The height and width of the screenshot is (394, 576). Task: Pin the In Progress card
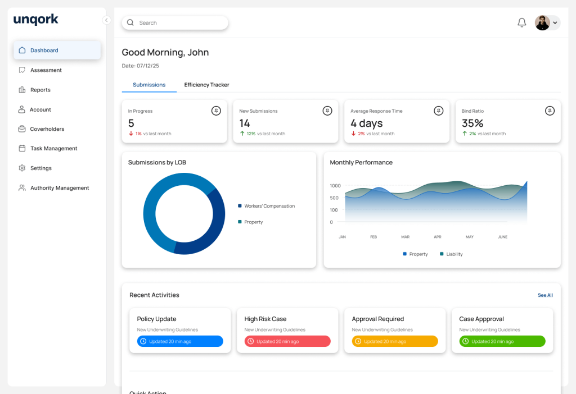click(x=216, y=111)
